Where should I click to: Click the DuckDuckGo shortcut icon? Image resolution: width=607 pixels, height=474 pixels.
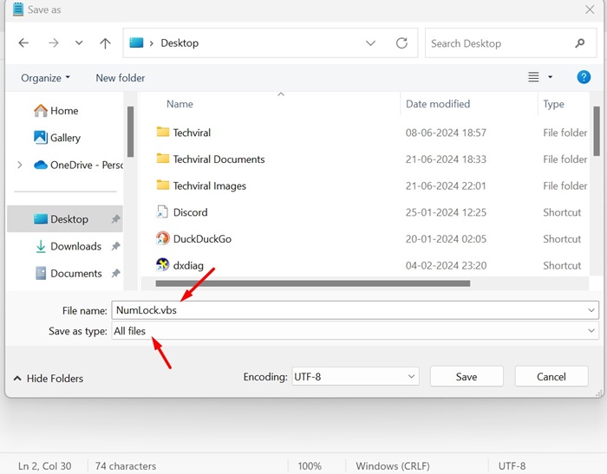pyautogui.click(x=162, y=238)
